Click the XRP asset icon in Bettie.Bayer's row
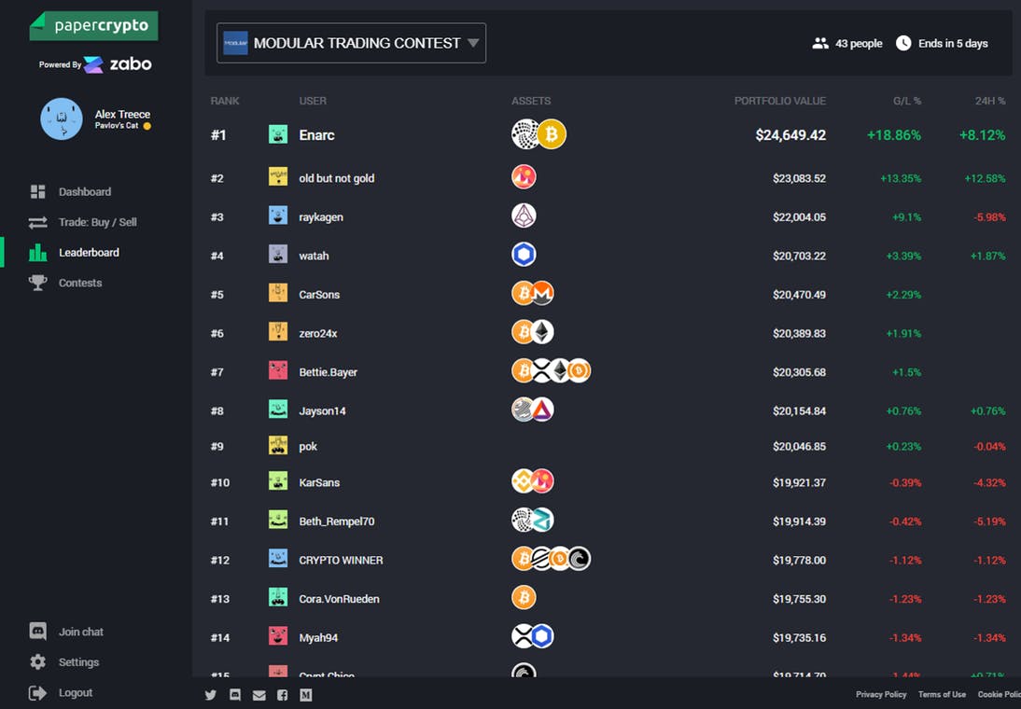 [x=541, y=371]
